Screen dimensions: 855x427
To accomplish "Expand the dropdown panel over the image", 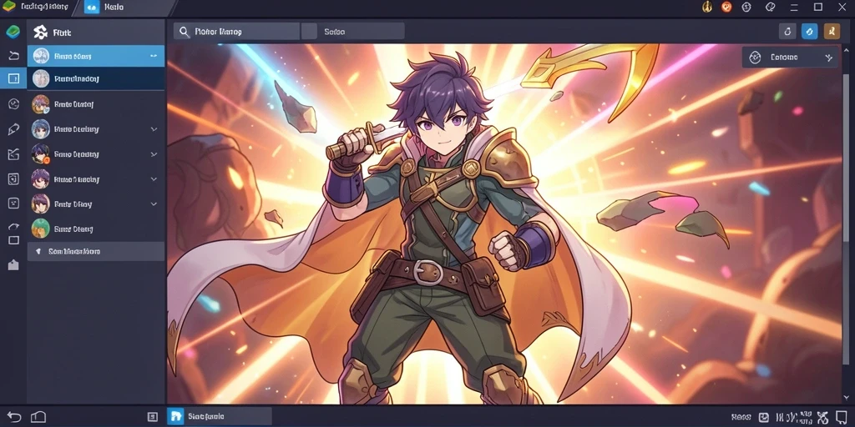I will (x=790, y=58).
